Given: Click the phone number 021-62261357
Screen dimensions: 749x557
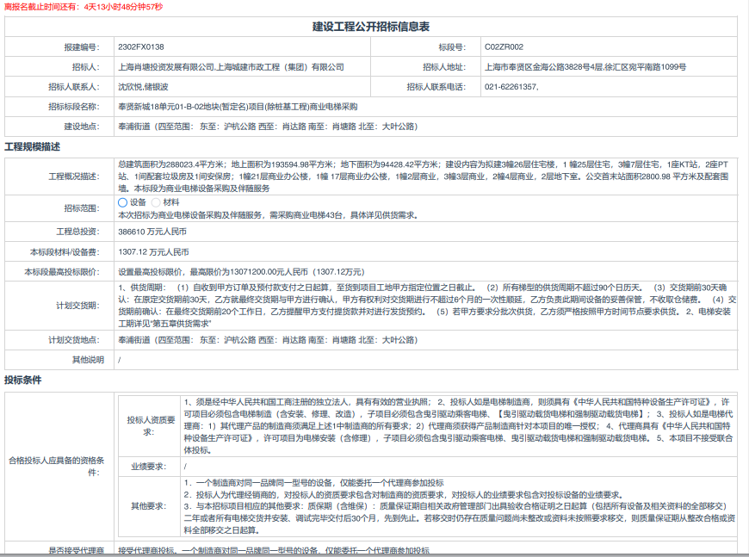Looking at the screenshot, I should 511,87.
